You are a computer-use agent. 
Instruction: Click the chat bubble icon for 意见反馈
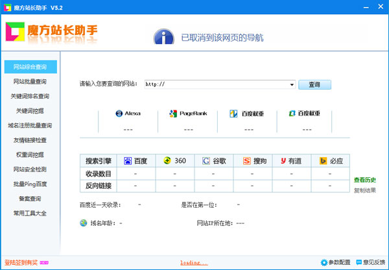pos(359,262)
